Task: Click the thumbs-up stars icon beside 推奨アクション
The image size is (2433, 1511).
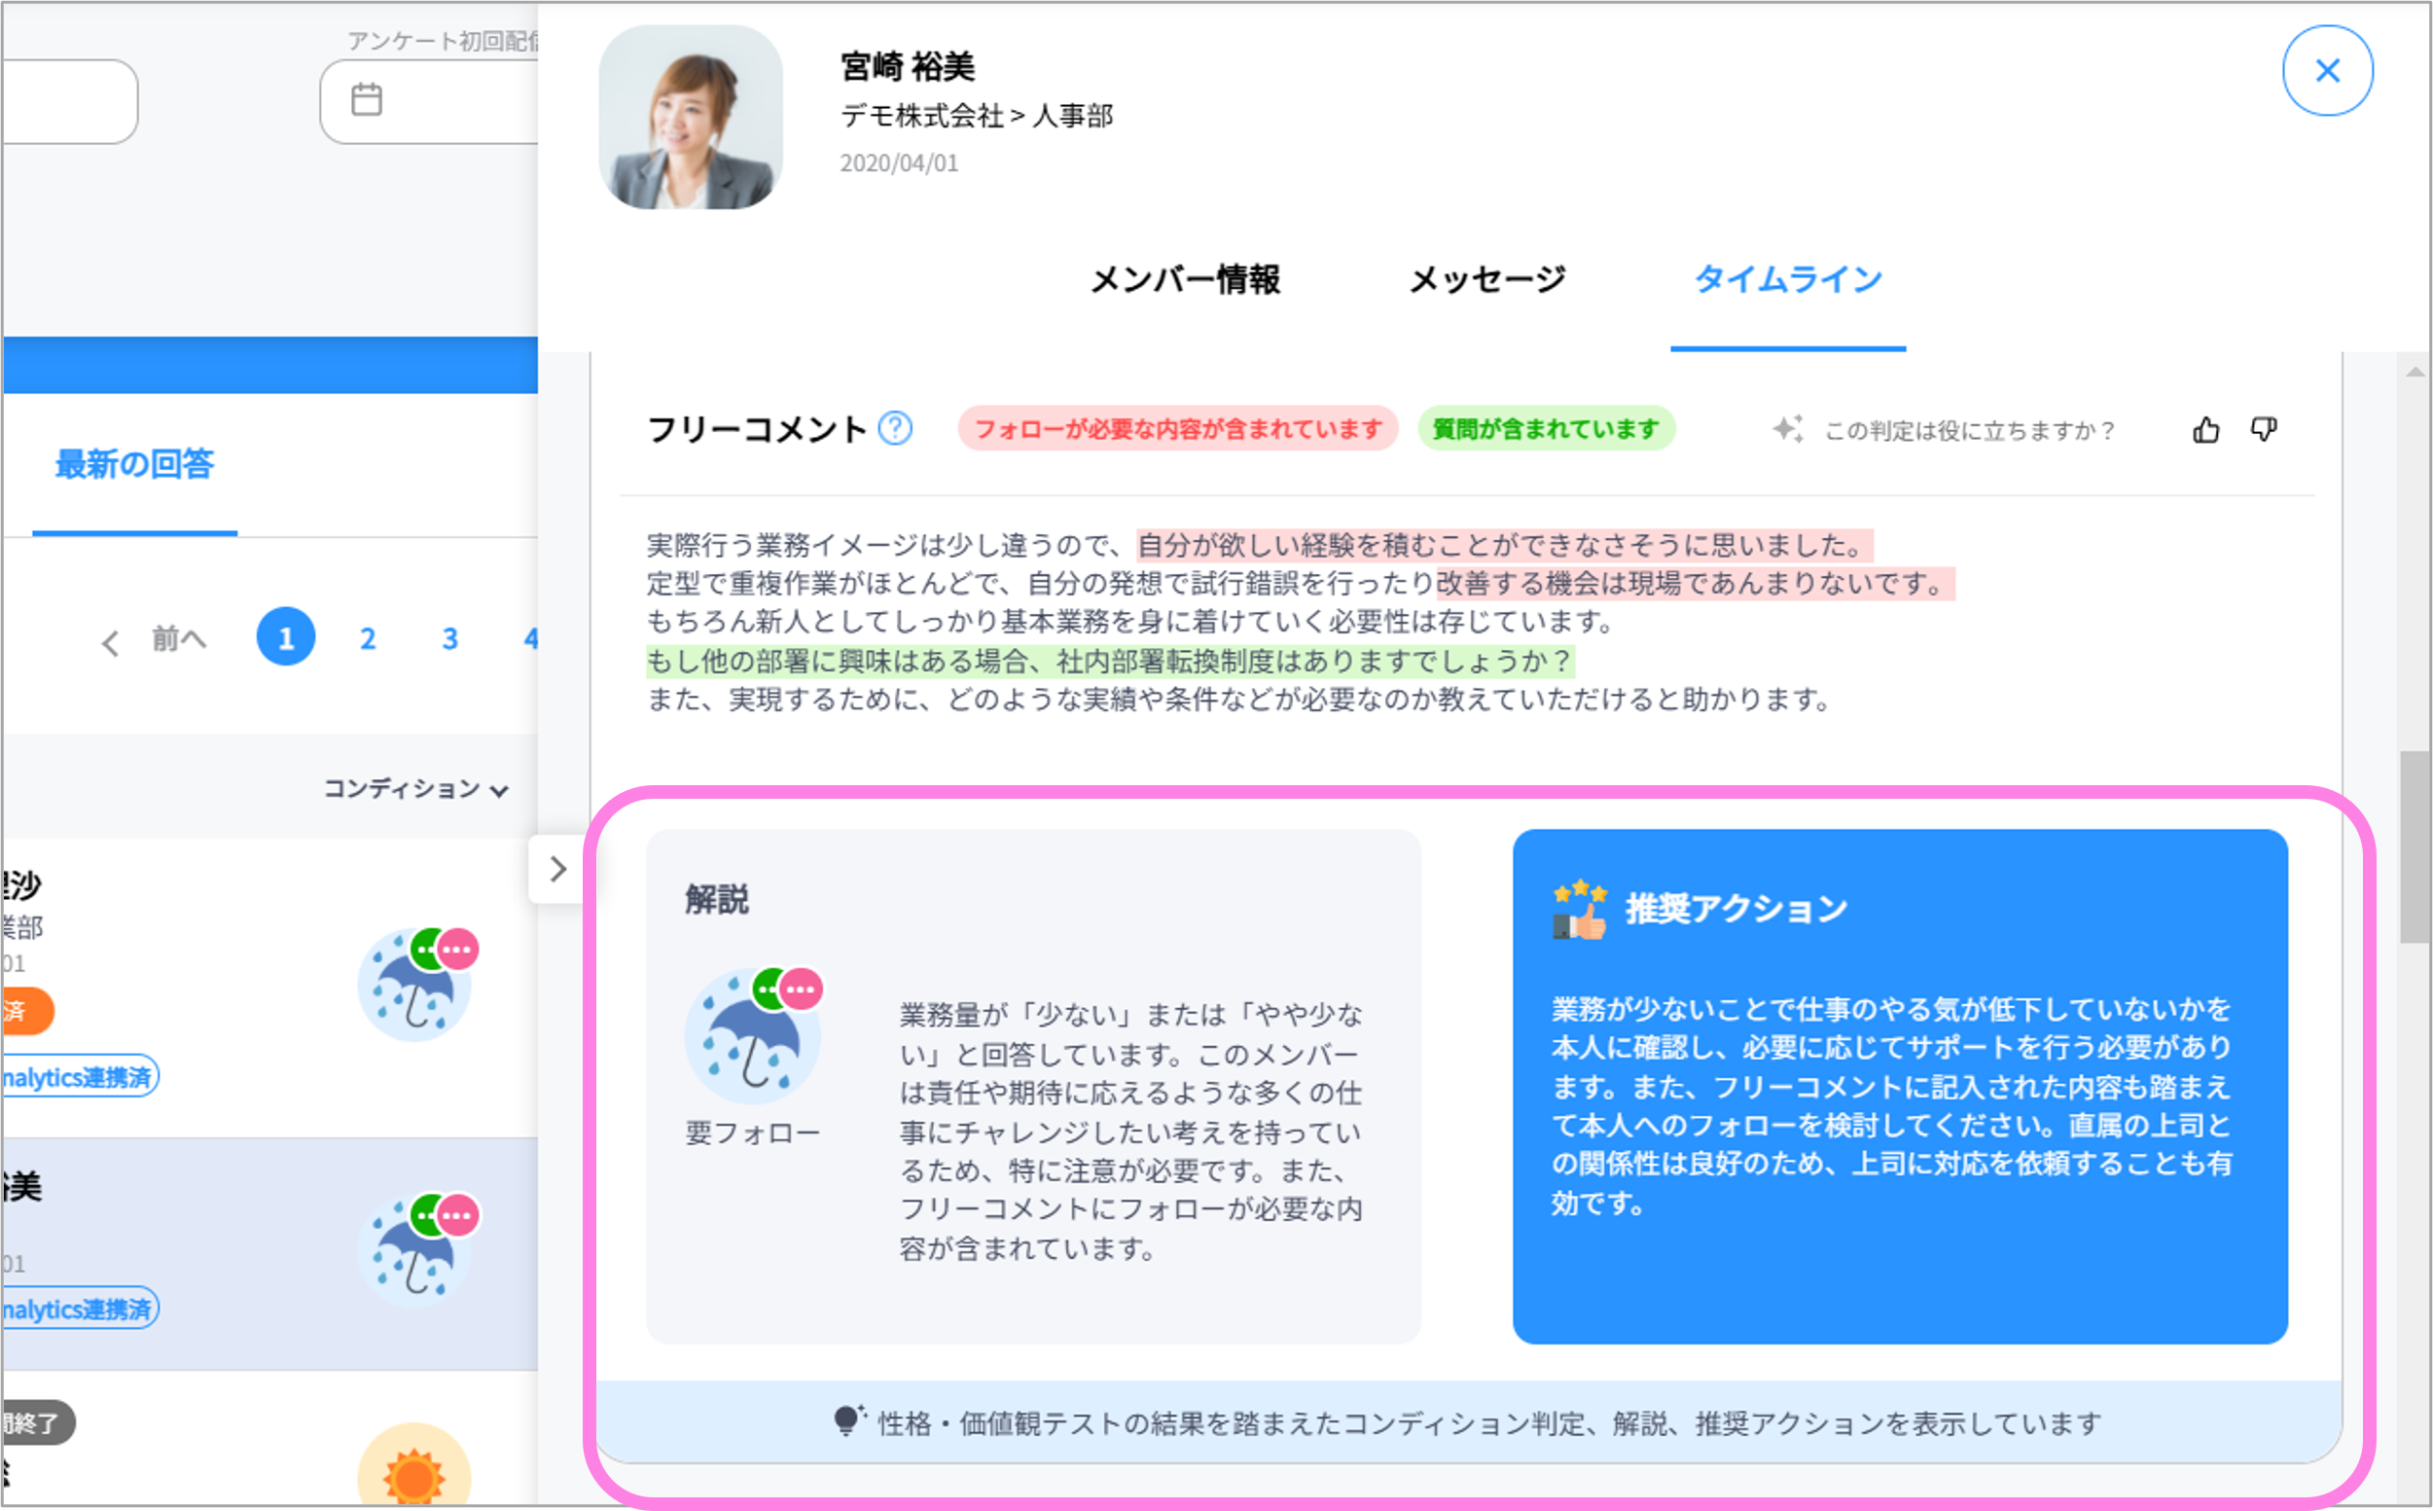Action: pyautogui.click(x=1580, y=910)
